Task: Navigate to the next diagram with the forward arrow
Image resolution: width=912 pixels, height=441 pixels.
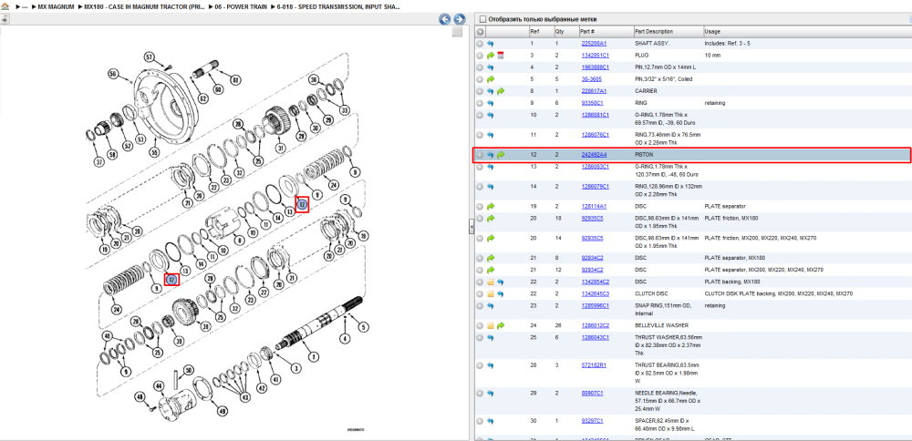Action: [x=459, y=19]
